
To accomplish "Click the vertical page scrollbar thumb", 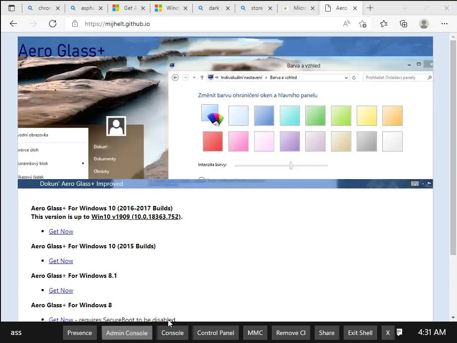I will [x=453, y=147].
